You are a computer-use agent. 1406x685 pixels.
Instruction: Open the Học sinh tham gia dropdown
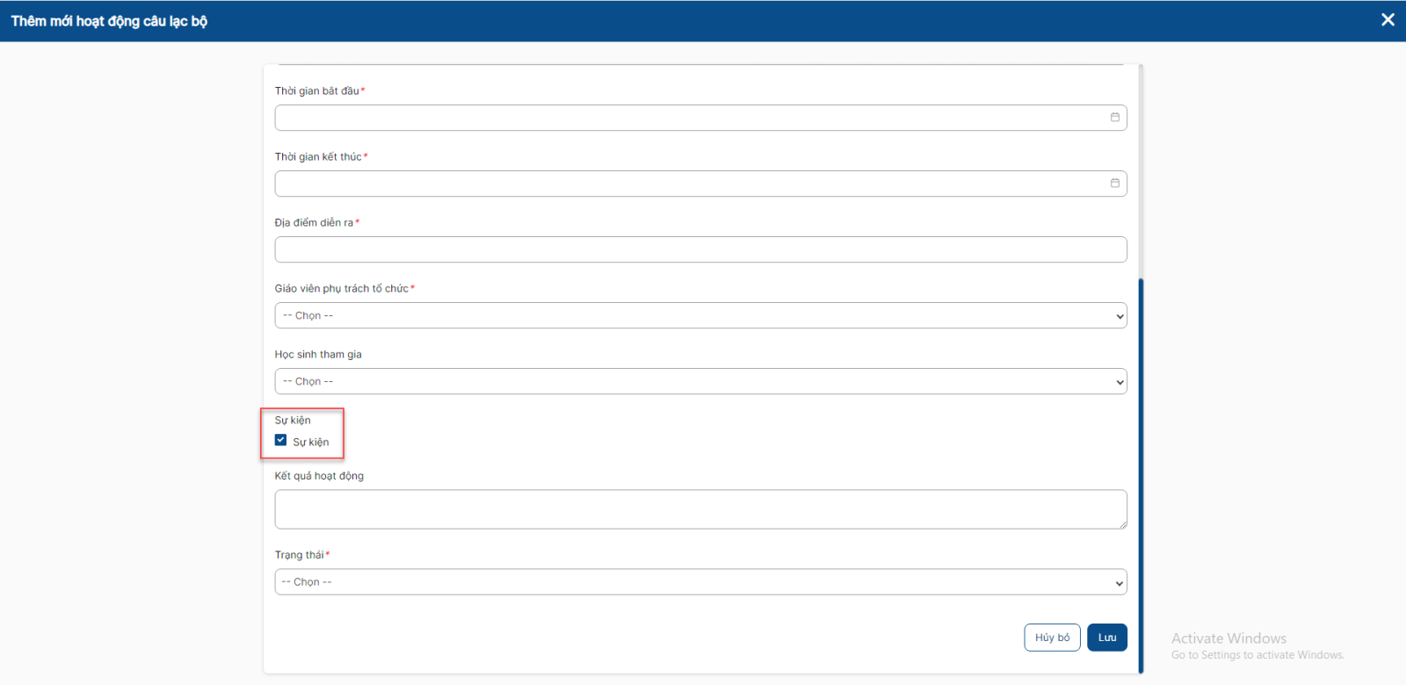700,381
